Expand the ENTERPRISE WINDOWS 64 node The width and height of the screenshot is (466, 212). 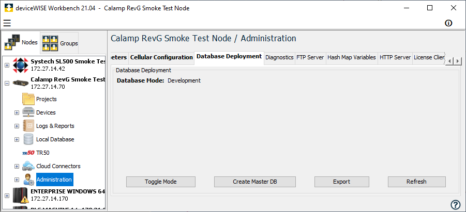point(7,195)
